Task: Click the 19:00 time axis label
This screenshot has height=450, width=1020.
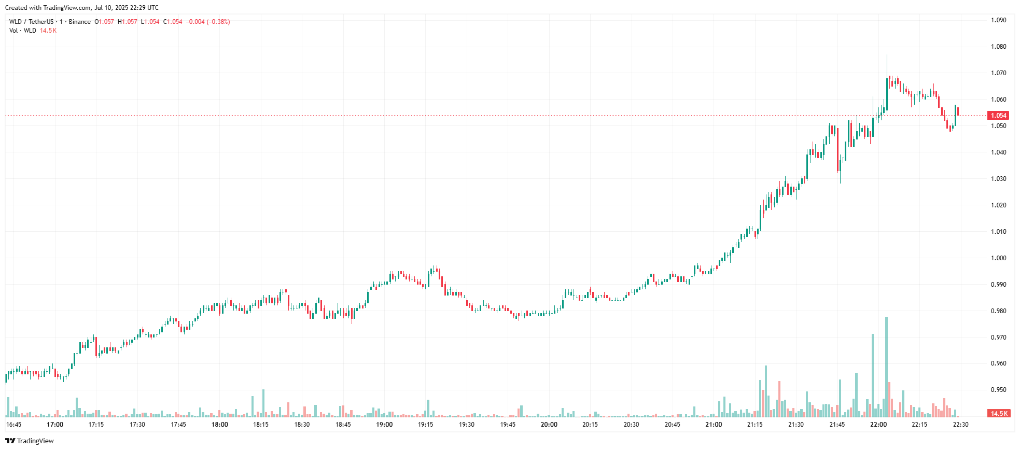Action: pyautogui.click(x=384, y=425)
